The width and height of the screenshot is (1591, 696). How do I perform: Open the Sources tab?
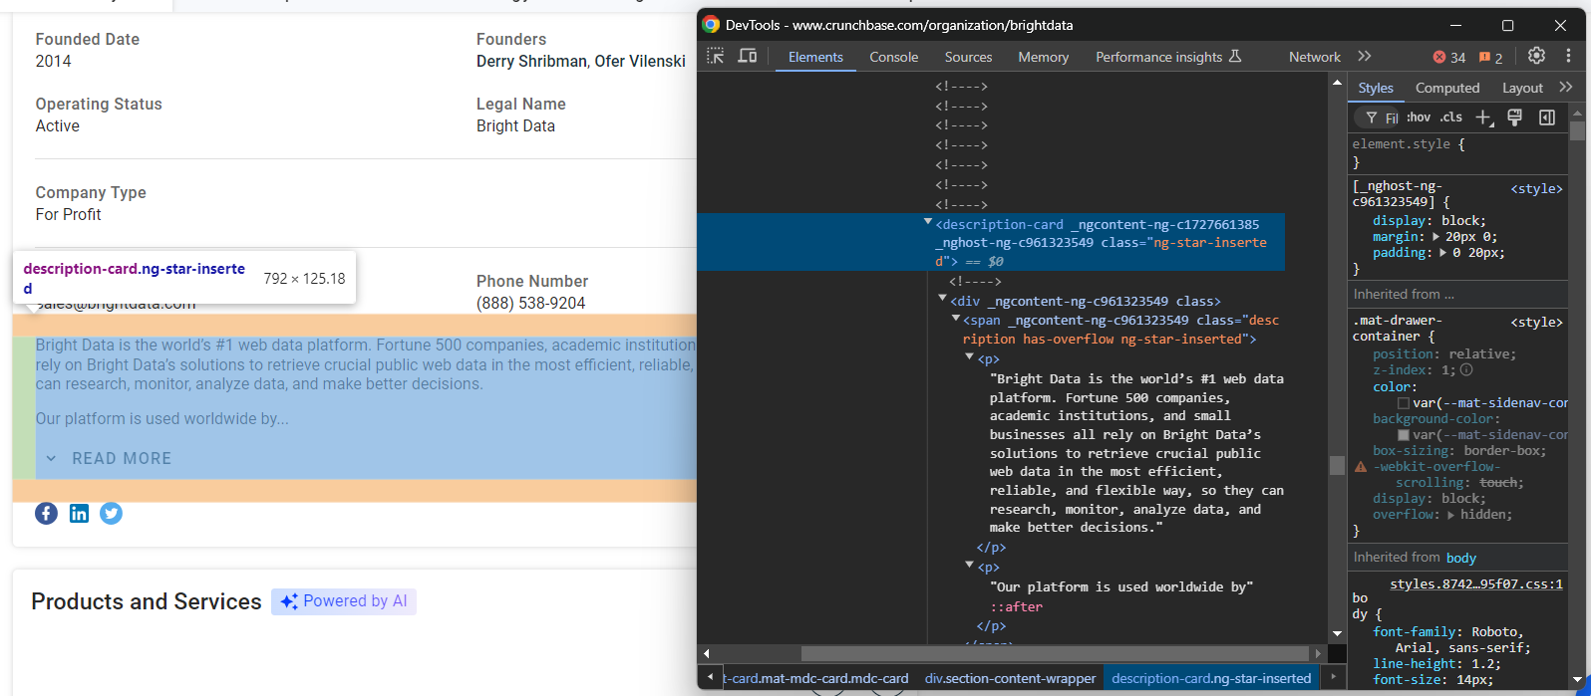tap(968, 57)
